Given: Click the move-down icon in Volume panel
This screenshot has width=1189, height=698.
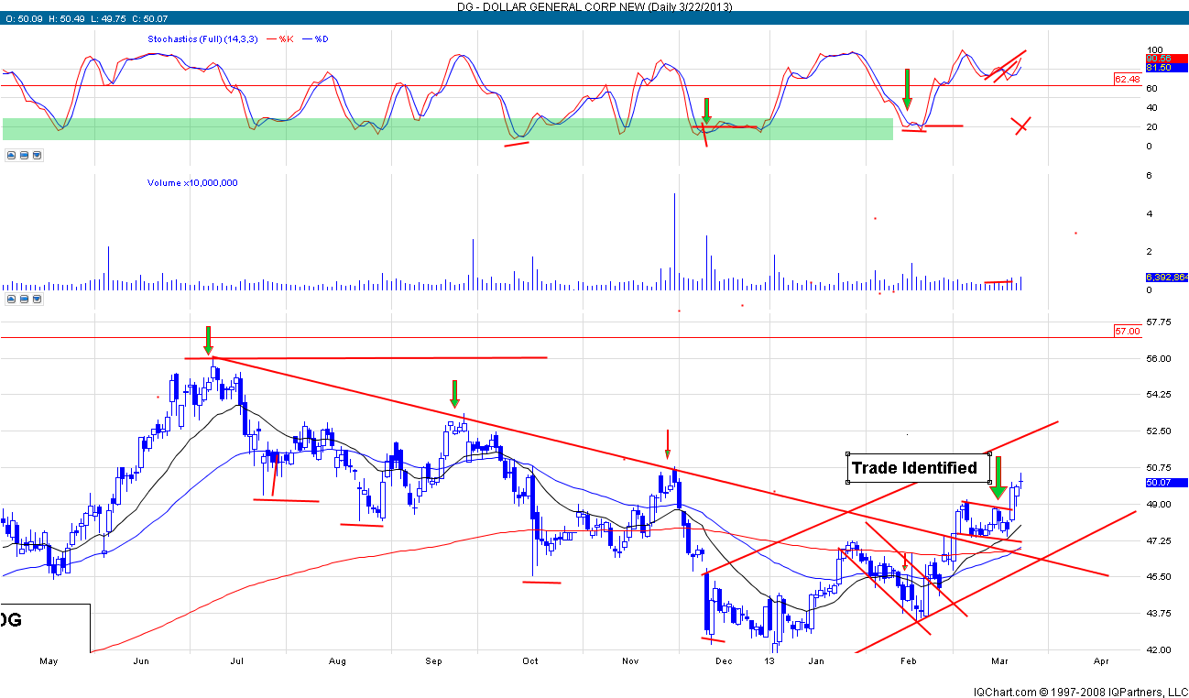Looking at the screenshot, I should [x=37, y=299].
